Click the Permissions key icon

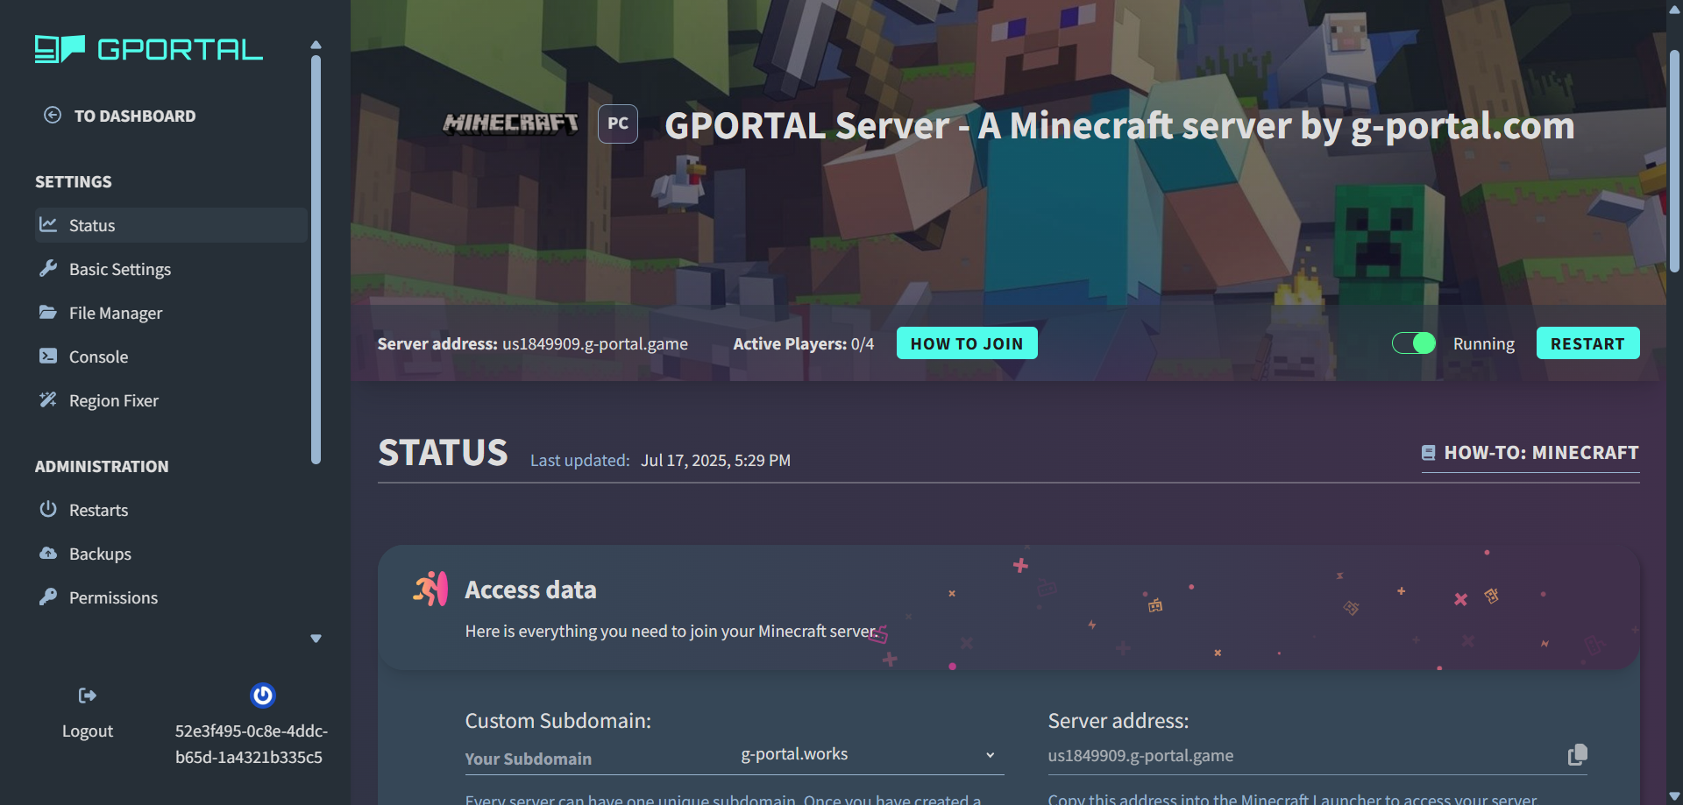coord(48,597)
